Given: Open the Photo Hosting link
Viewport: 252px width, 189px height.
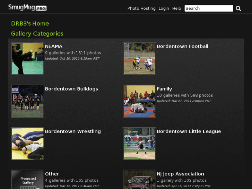Looking at the screenshot, I should (141, 8).
